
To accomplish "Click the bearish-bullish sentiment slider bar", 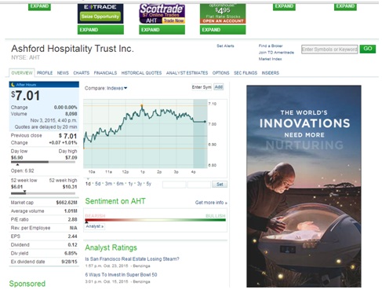I will [155, 220].
